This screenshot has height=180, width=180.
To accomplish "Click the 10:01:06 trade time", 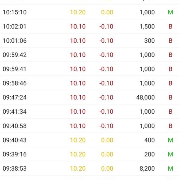I will (15, 41).
